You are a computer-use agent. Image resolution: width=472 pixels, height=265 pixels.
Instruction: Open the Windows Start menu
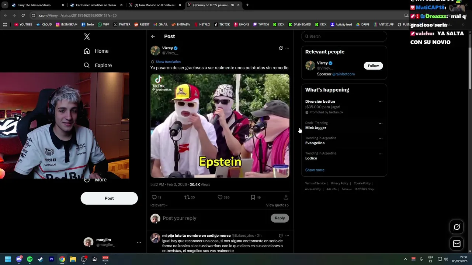click(8, 259)
